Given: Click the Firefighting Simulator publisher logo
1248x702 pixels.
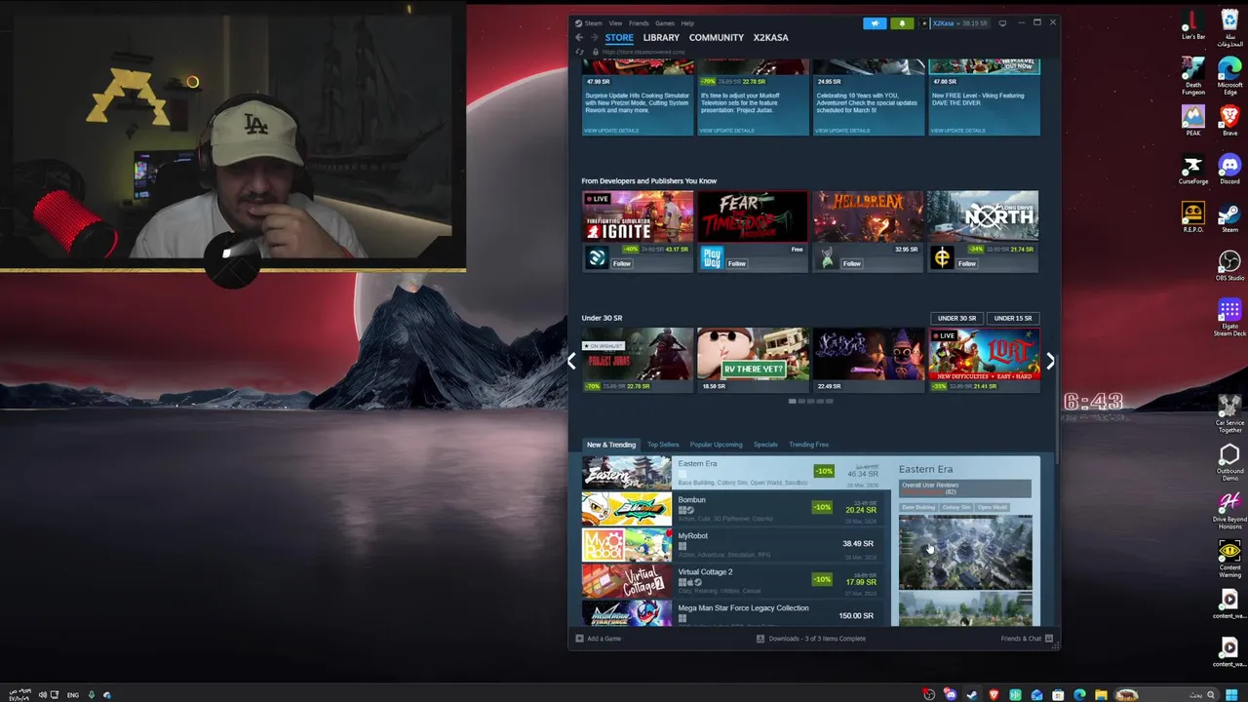Looking at the screenshot, I should pos(597,258).
